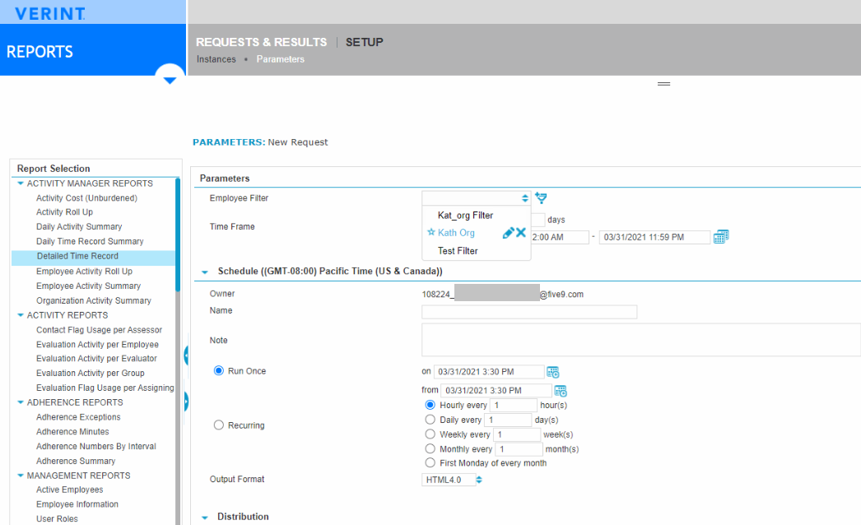Image resolution: width=861 pixels, height=525 pixels.
Task: Open the employee filter manager icon
Action: pyautogui.click(x=541, y=198)
